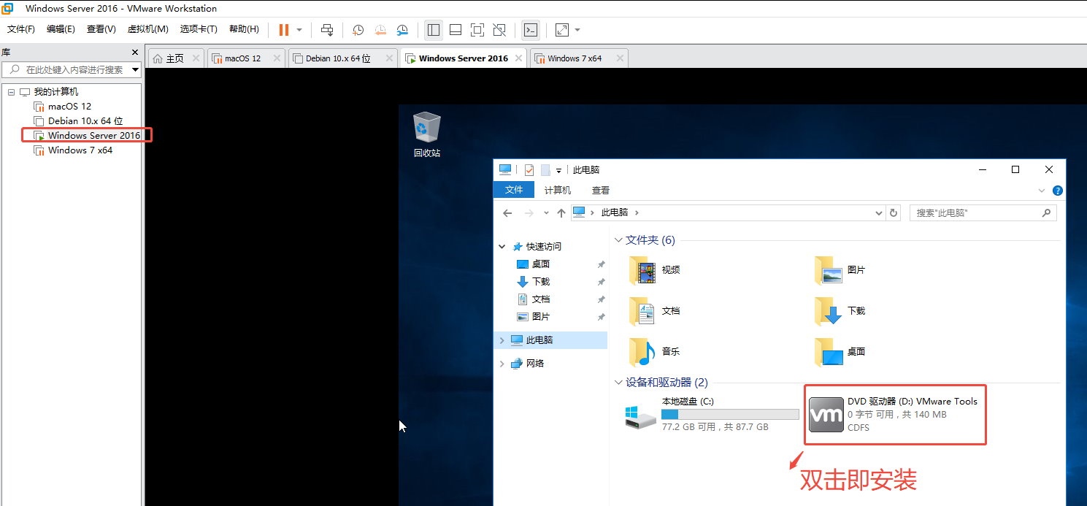This screenshot has width=1087, height=506.
Task: Open the power options dropdown beside the pause button
Action: pyautogui.click(x=299, y=30)
